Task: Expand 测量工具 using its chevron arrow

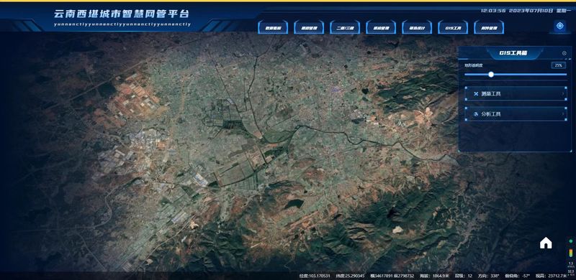Action: coord(563,94)
